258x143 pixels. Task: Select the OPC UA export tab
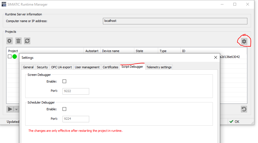(x=61, y=67)
